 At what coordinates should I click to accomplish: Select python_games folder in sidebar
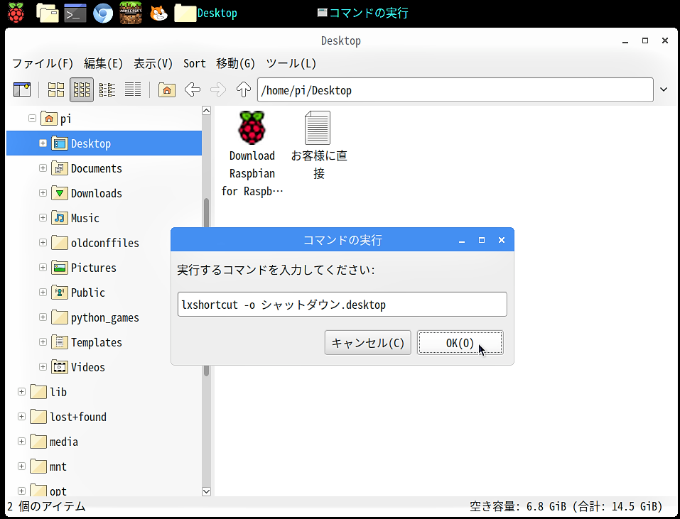[x=95, y=317]
